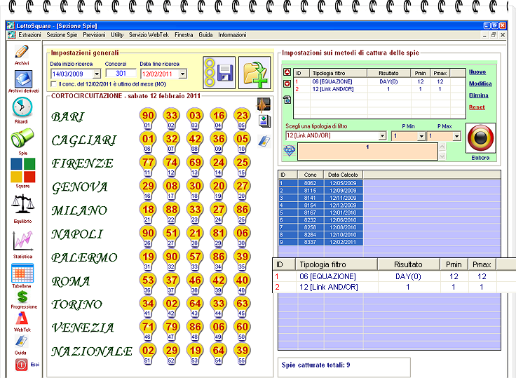Open the Finestra menu

[184, 35]
